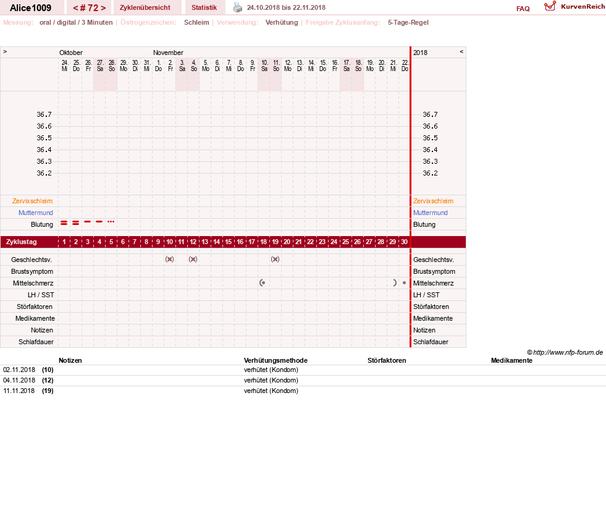
Task: Click cycle day 1 in Zyklustag bar
Action: [64, 242]
